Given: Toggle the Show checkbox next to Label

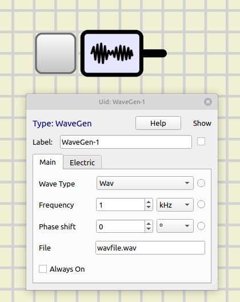Looking at the screenshot, I should (201, 142).
